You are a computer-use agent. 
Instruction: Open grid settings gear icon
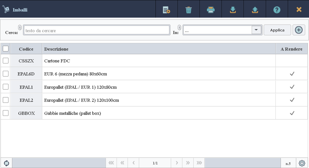point(302,163)
